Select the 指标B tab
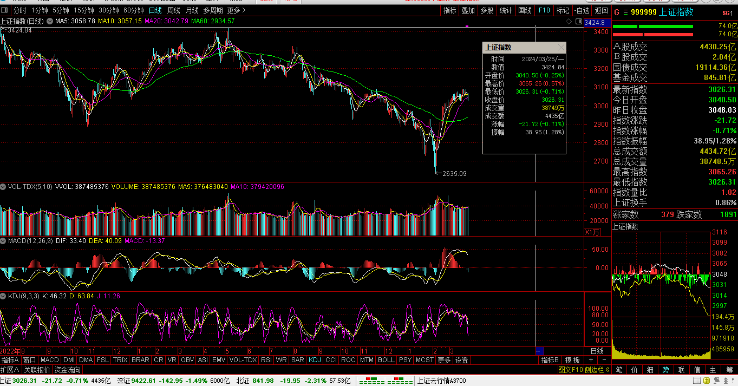This screenshot has height=386, width=738. pyautogui.click(x=550, y=360)
